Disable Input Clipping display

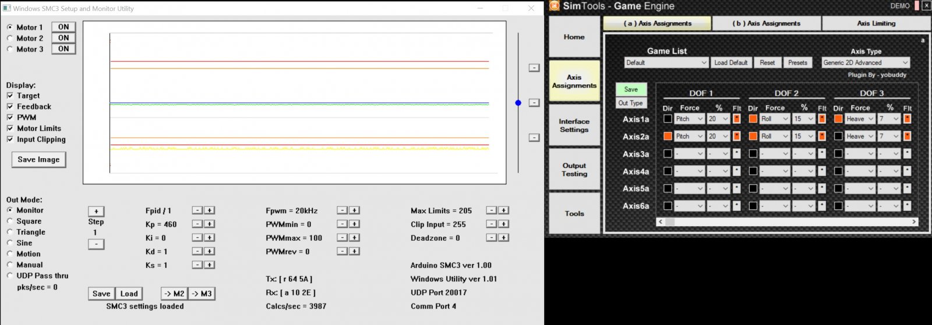tap(10, 140)
